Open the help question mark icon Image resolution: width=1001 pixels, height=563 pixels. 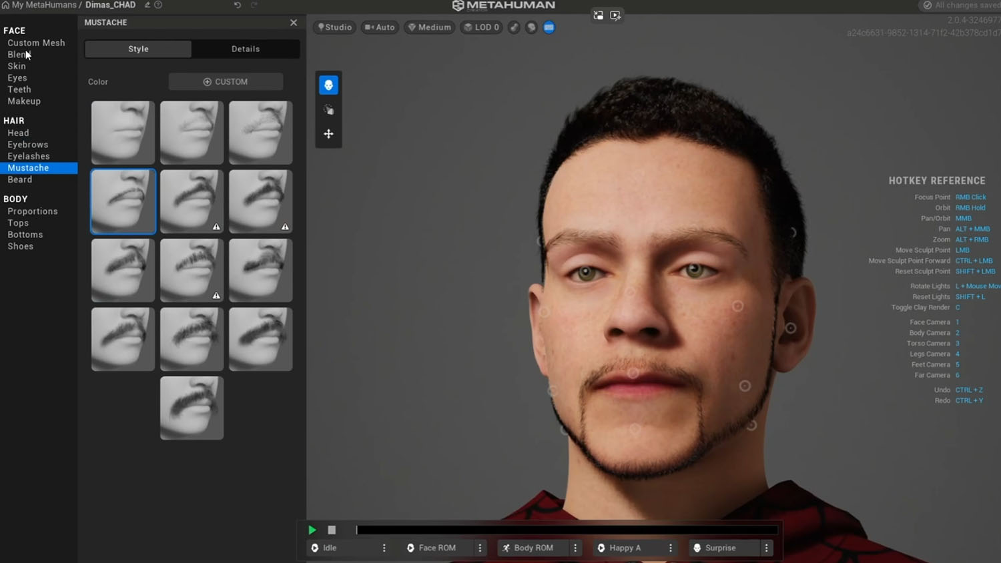tap(158, 5)
